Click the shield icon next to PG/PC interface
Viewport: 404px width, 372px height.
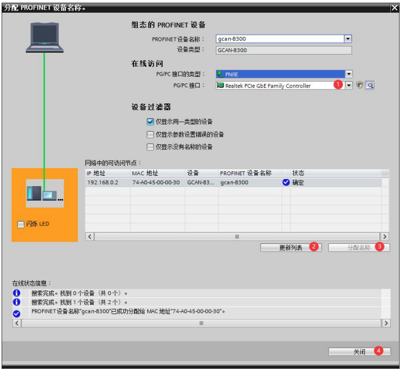pyautogui.click(x=359, y=85)
